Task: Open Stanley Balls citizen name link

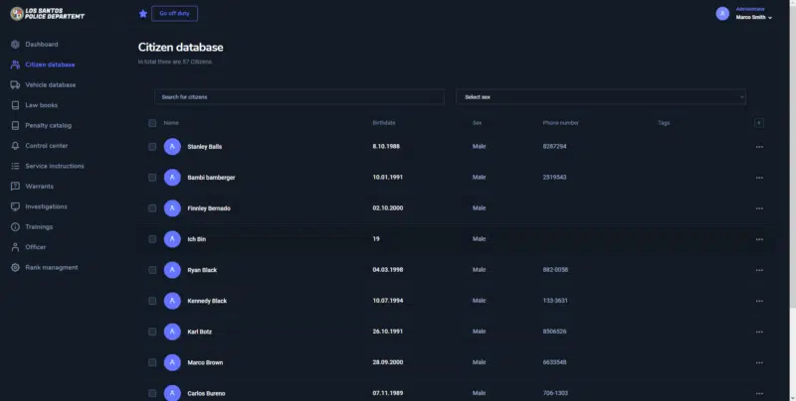Action: click(205, 147)
